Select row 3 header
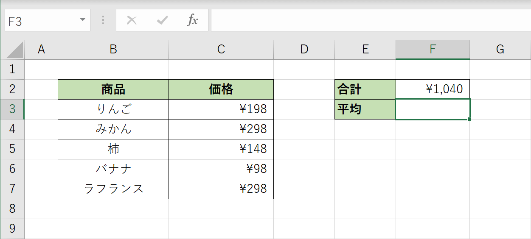Viewport: 531px width, 239px height. tap(12, 109)
